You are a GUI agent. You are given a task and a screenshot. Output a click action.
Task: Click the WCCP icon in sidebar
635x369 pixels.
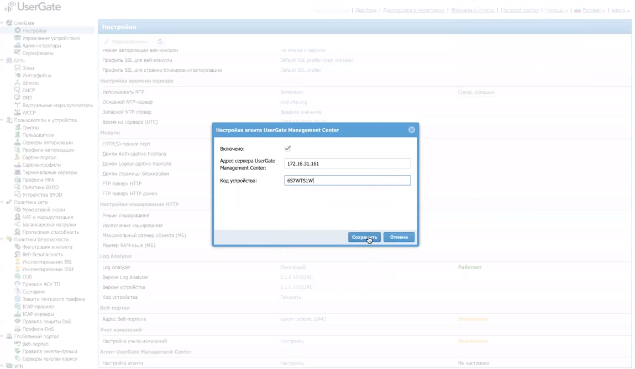tap(18, 113)
